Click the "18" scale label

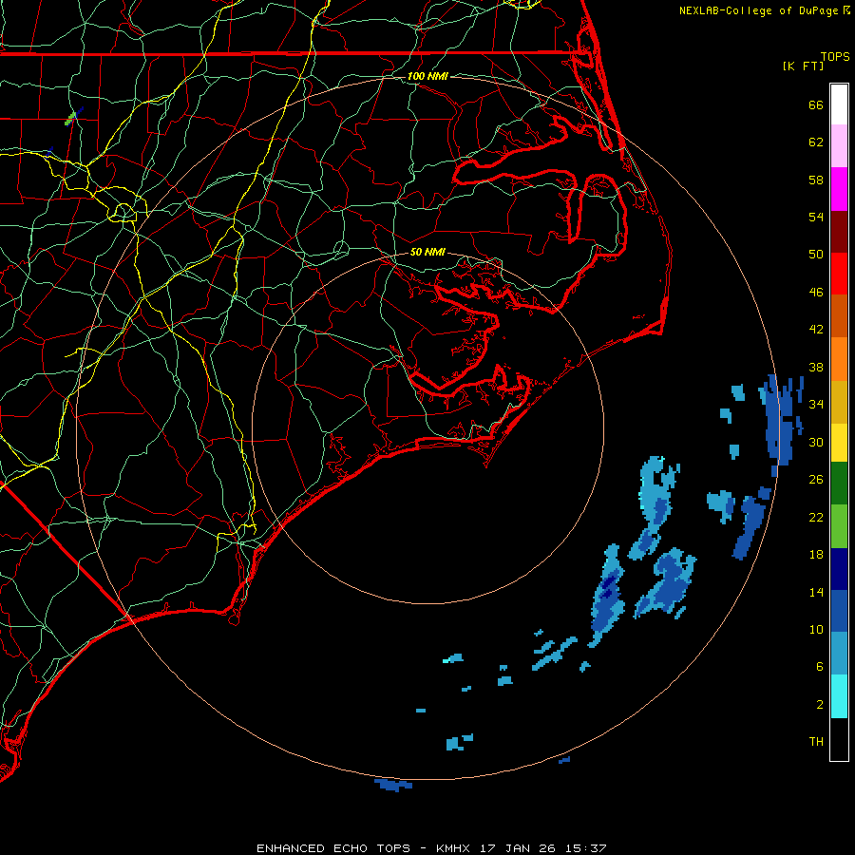tap(816, 555)
